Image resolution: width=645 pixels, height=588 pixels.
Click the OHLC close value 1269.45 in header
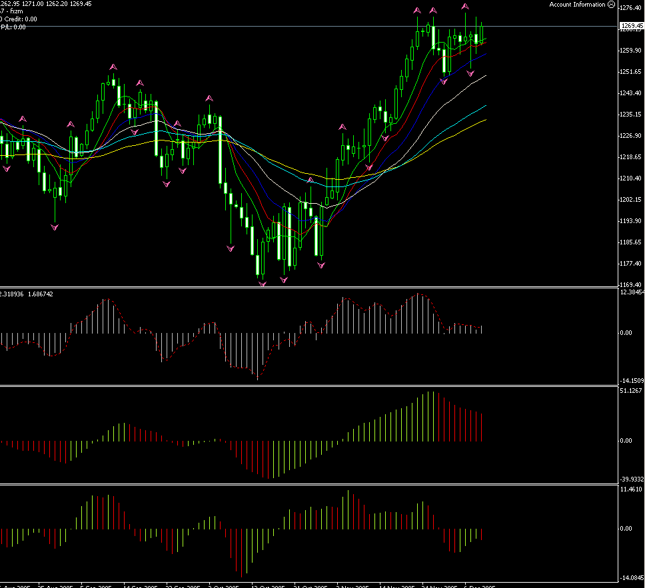(81, 4)
